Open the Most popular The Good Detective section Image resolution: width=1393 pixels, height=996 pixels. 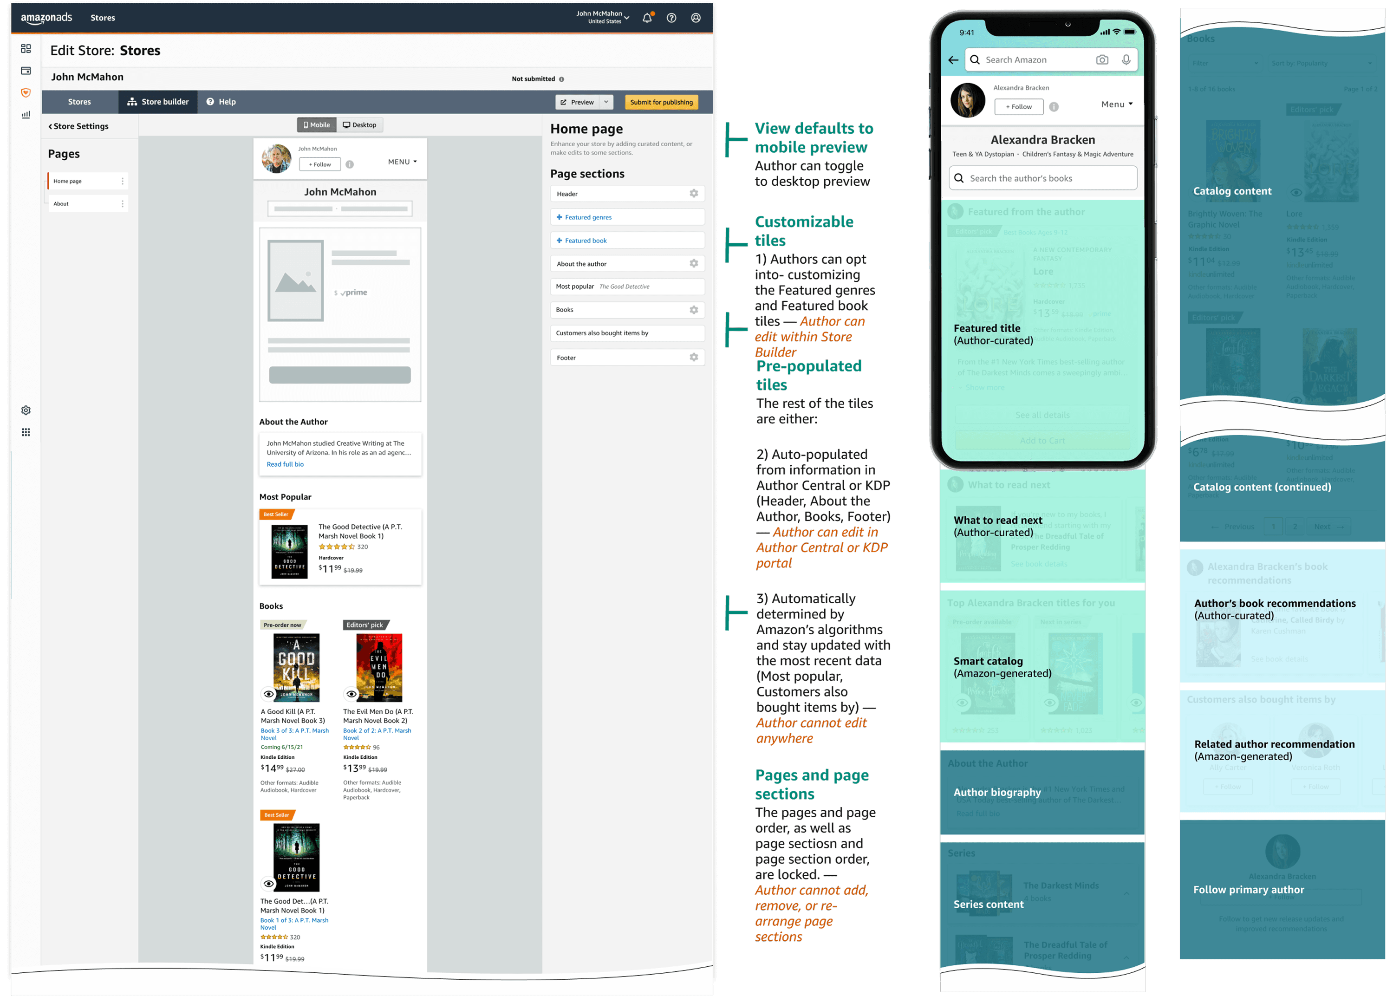(x=627, y=286)
